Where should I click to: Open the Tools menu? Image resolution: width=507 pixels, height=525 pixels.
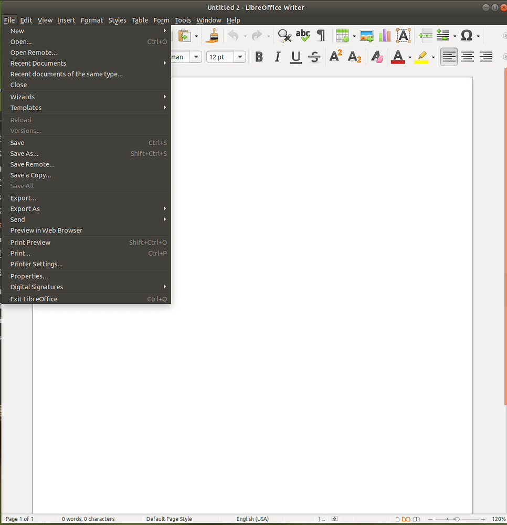pos(183,20)
